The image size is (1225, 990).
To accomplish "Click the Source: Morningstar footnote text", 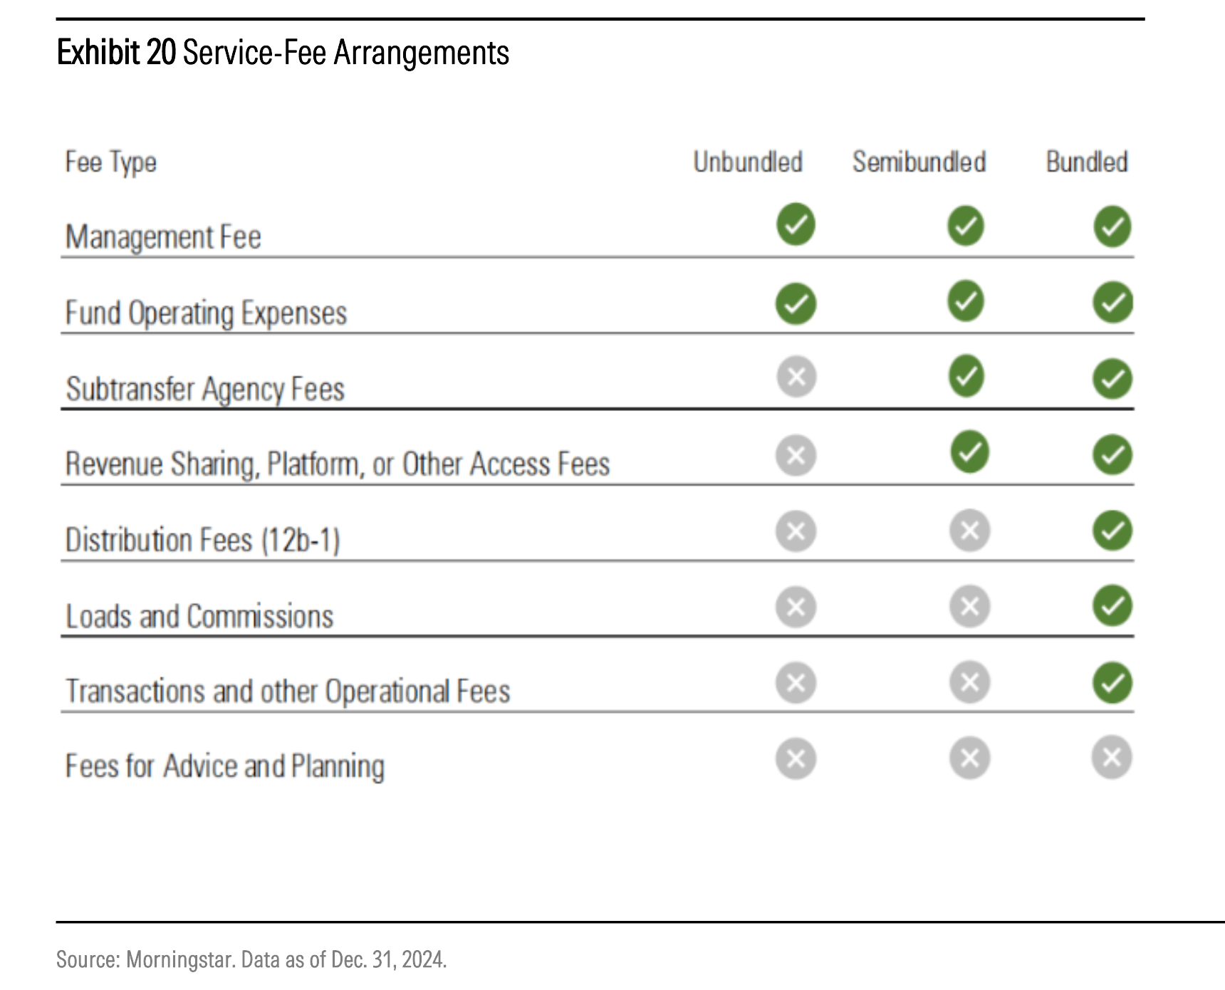I will [251, 959].
